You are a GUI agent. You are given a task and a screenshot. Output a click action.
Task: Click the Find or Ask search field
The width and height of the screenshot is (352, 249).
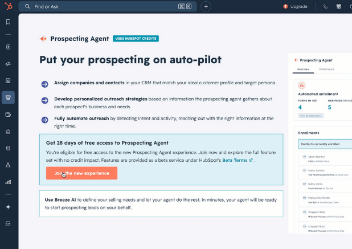click(x=108, y=6)
